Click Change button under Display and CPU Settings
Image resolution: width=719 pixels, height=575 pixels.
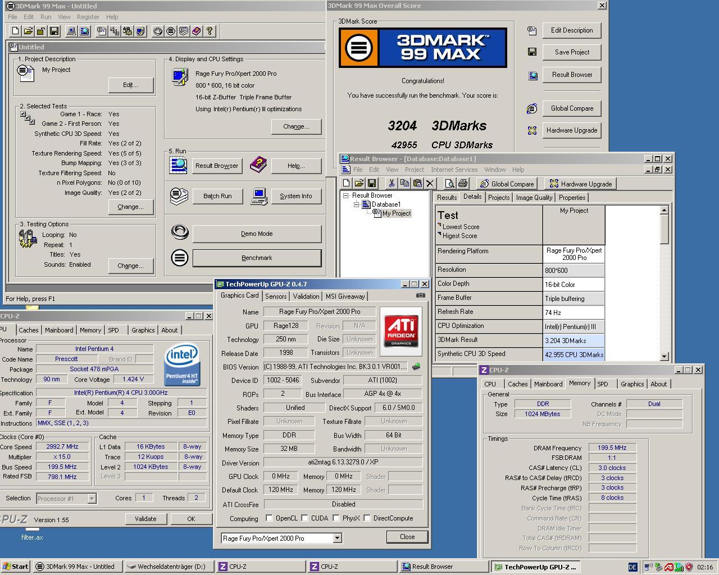297,126
